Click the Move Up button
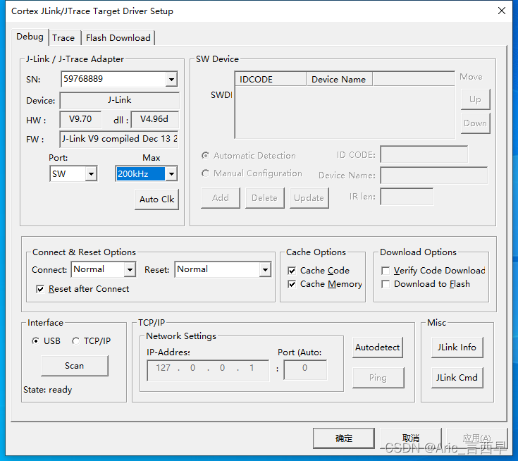 coord(476,99)
